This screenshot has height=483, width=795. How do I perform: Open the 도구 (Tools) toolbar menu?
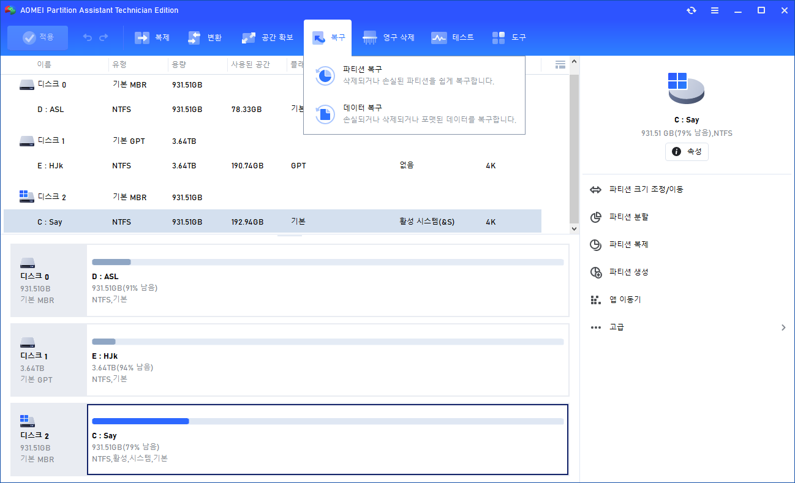pos(509,38)
